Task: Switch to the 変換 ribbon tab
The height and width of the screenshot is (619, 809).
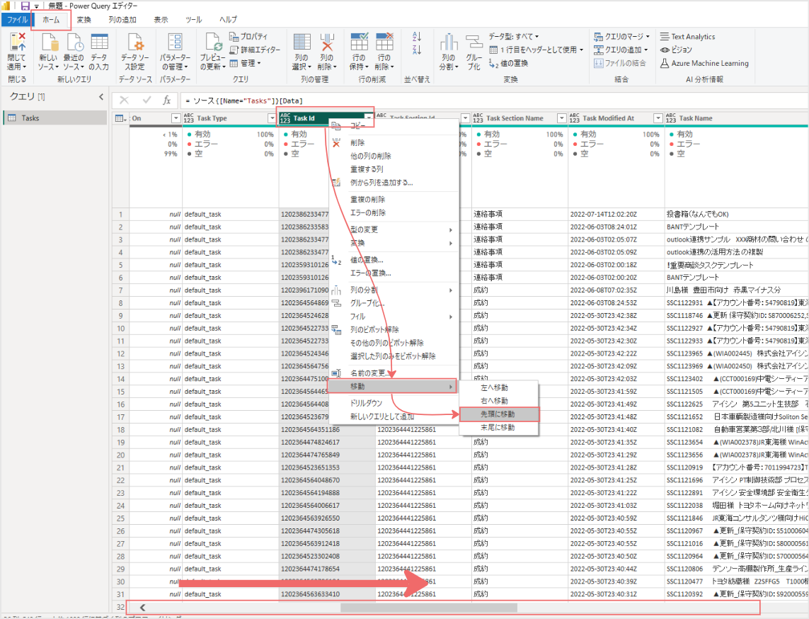Action: click(x=84, y=20)
